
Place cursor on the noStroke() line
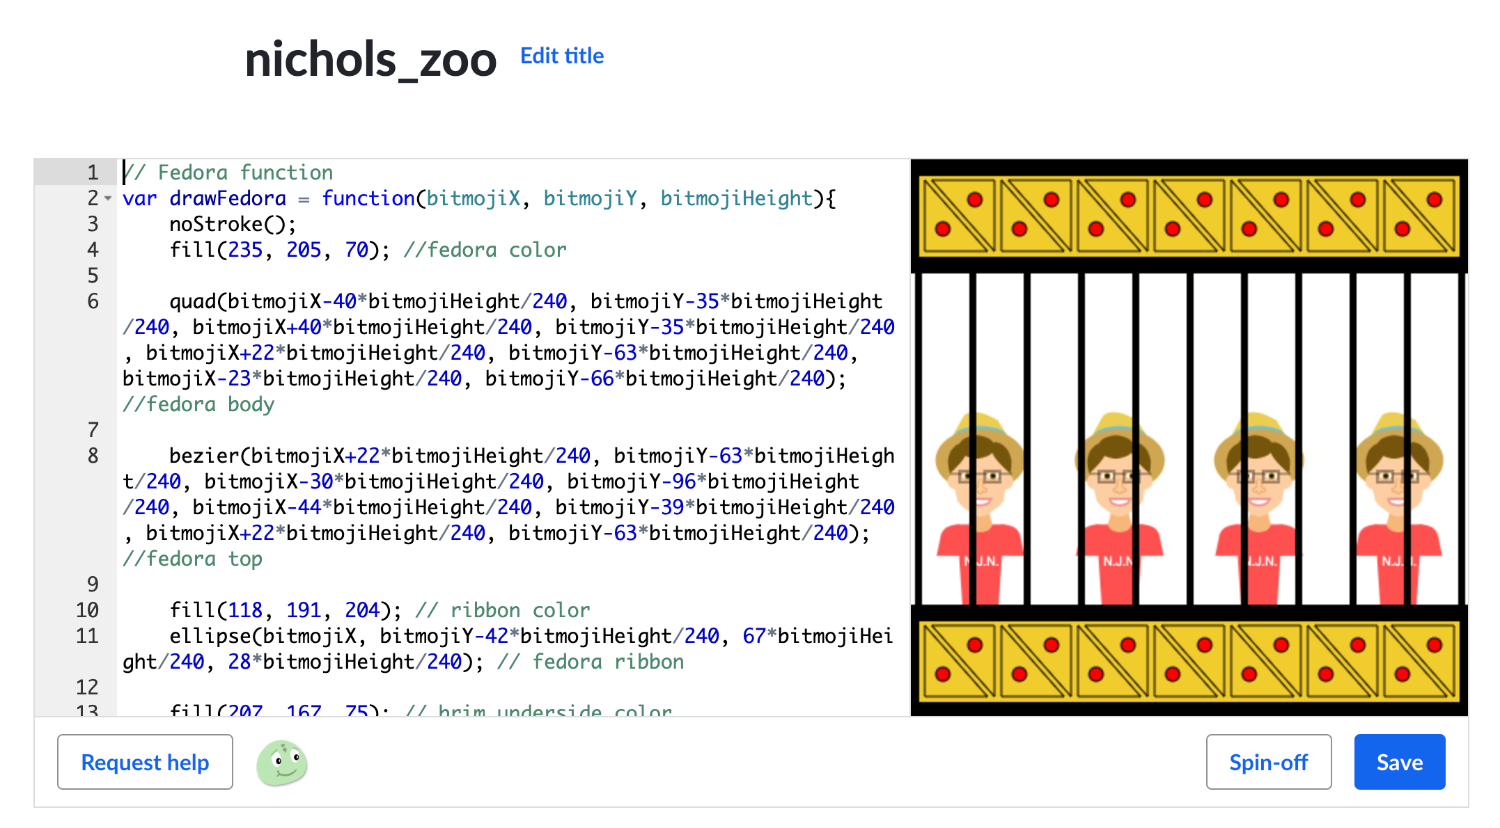pyautogui.click(x=233, y=224)
